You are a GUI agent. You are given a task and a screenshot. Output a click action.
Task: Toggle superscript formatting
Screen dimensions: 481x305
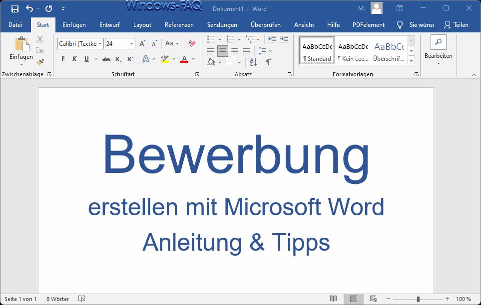[130, 59]
